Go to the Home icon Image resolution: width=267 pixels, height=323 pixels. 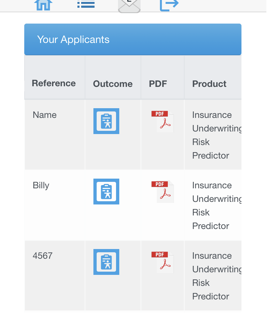click(43, 5)
